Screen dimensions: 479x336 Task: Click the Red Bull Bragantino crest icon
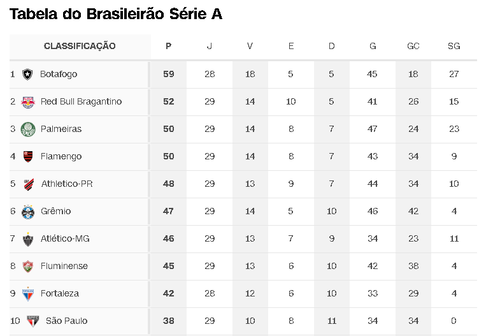pos(28,102)
